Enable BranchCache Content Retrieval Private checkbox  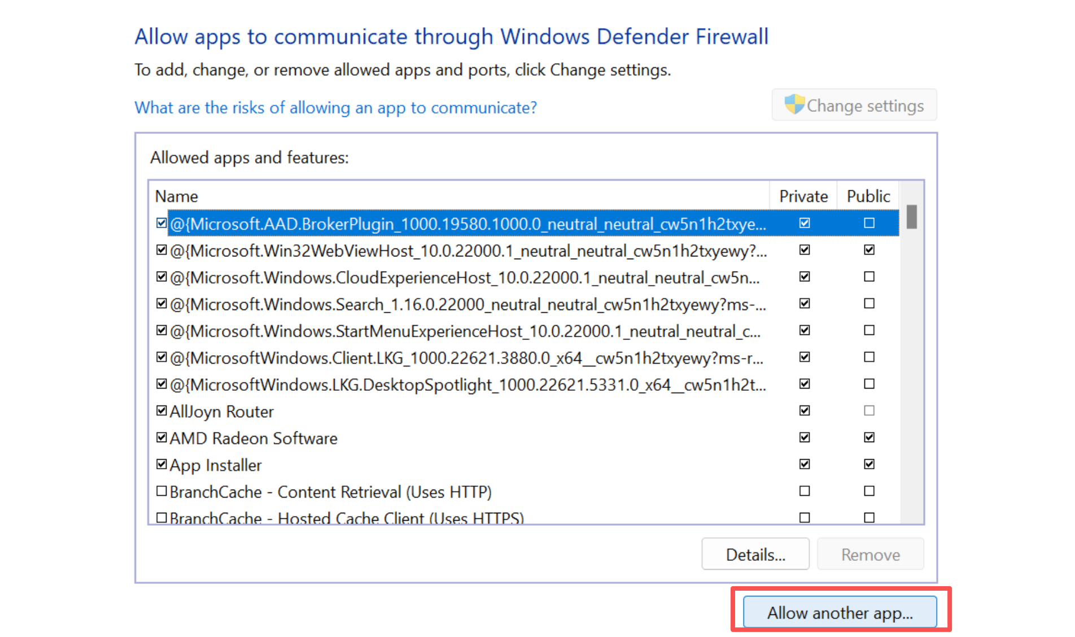[805, 491]
